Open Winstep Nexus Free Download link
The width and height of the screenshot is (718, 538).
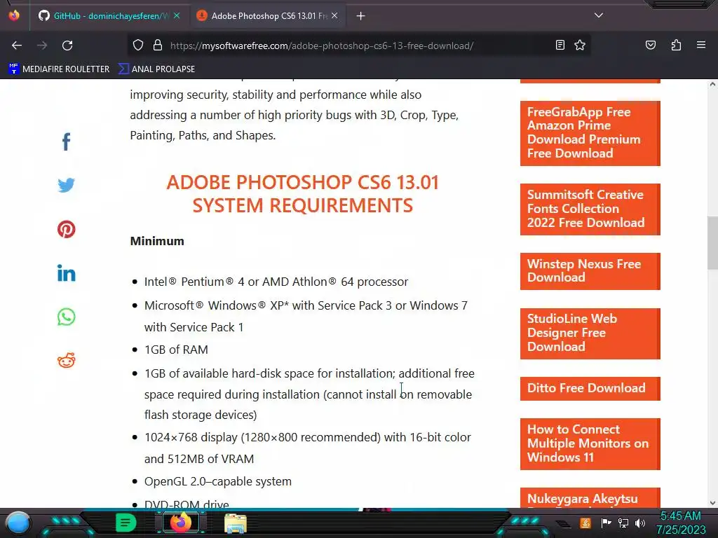click(590, 271)
